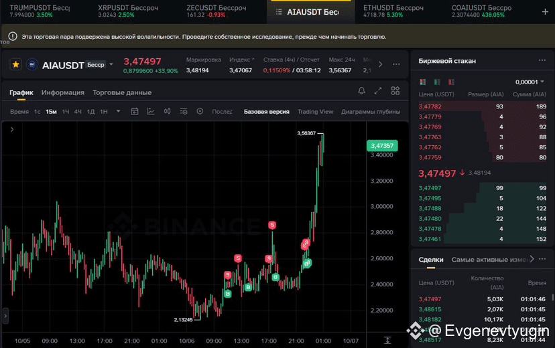Expand the chart to fullscreen
The width and height of the screenshot is (555, 348).
[378, 91]
